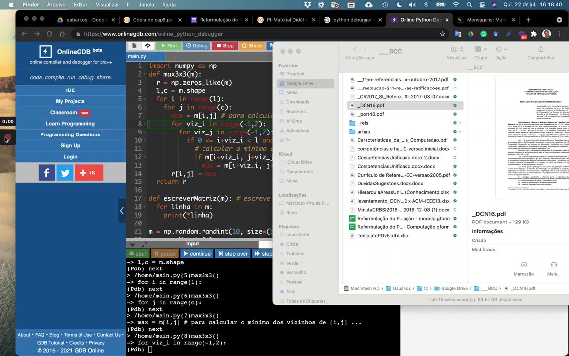Click Finder Compartilhar share icon
Image resolution: width=569 pixels, height=356 pixels.
tap(541, 50)
